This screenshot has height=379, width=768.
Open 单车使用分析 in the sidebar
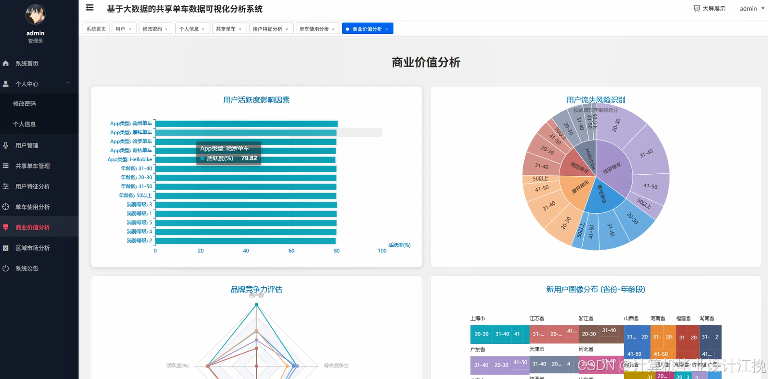(39, 207)
